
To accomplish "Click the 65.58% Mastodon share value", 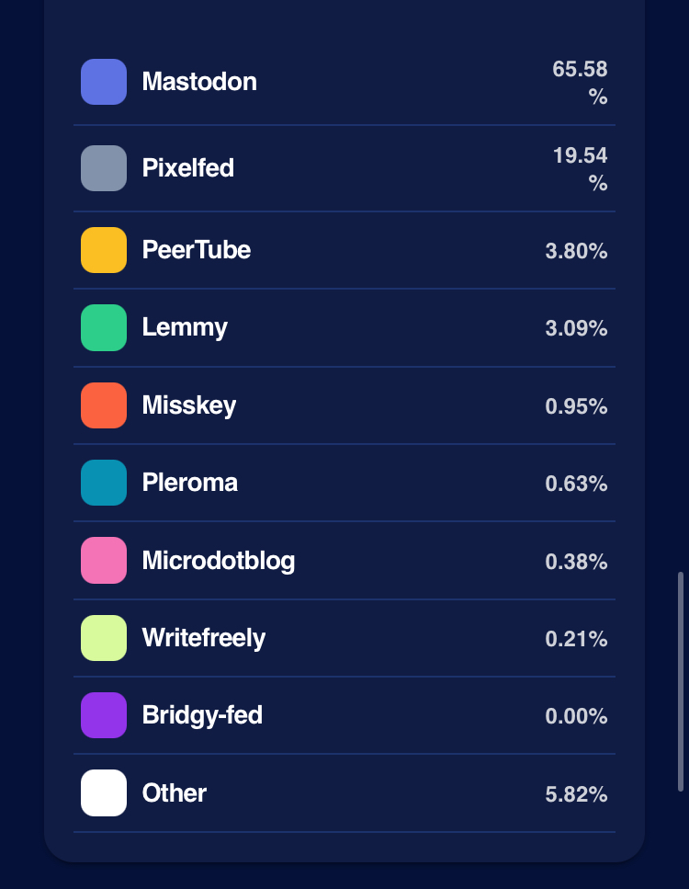I will (580, 83).
